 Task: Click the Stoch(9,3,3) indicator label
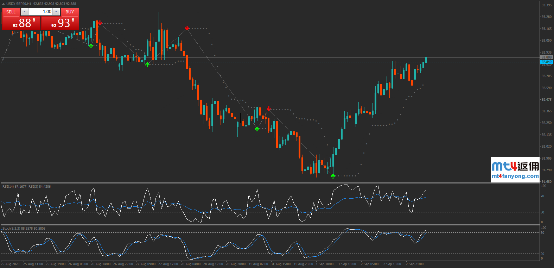11,229
